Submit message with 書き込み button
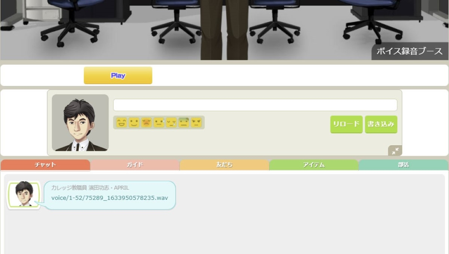449x254 pixels. click(x=381, y=124)
